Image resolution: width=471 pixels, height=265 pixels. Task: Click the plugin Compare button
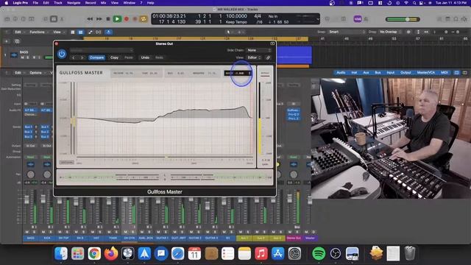tap(96, 57)
